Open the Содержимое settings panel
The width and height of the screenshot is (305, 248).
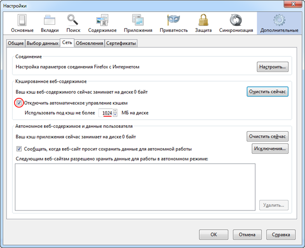click(102, 23)
